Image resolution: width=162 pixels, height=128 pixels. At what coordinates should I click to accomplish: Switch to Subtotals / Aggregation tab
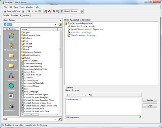[x=20, y=15]
